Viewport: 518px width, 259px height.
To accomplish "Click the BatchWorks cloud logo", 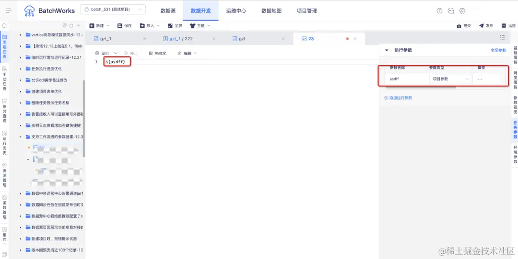I will tap(30, 11).
